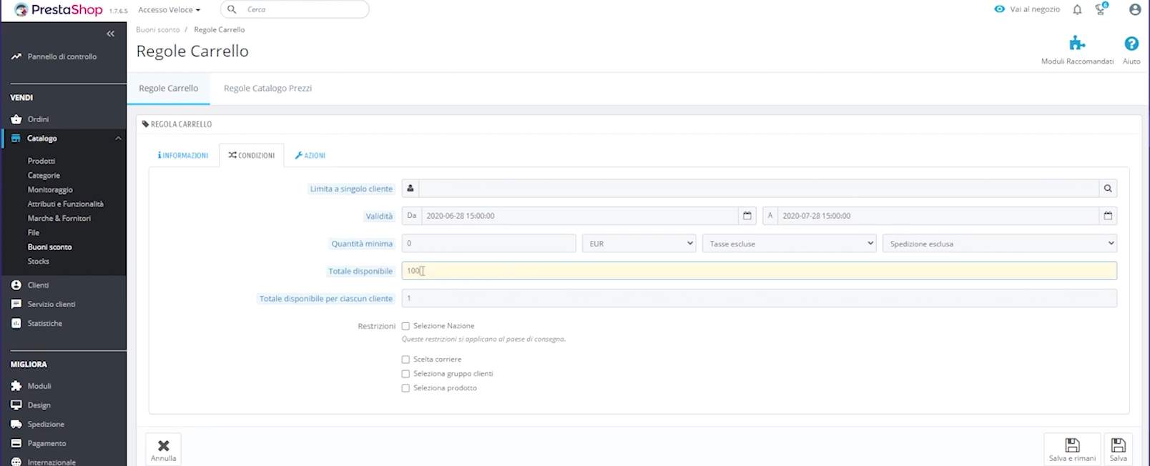Open calendar picker for the start date
This screenshot has width=1150, height=466.
click(747, 216)
